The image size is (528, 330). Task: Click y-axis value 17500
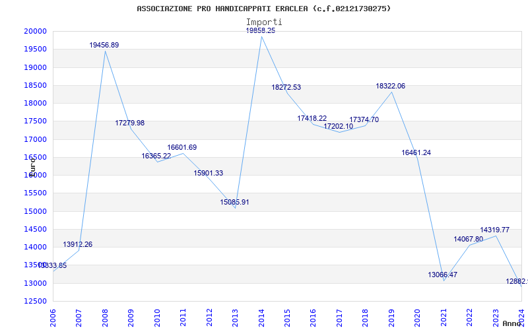[x=35, y=121]
